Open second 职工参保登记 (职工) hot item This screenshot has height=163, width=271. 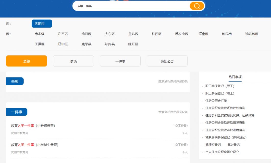220,93
